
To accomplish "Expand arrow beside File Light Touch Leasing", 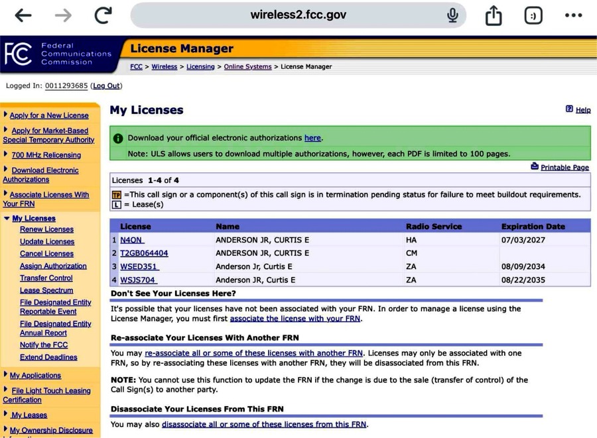I will [5, 390].
